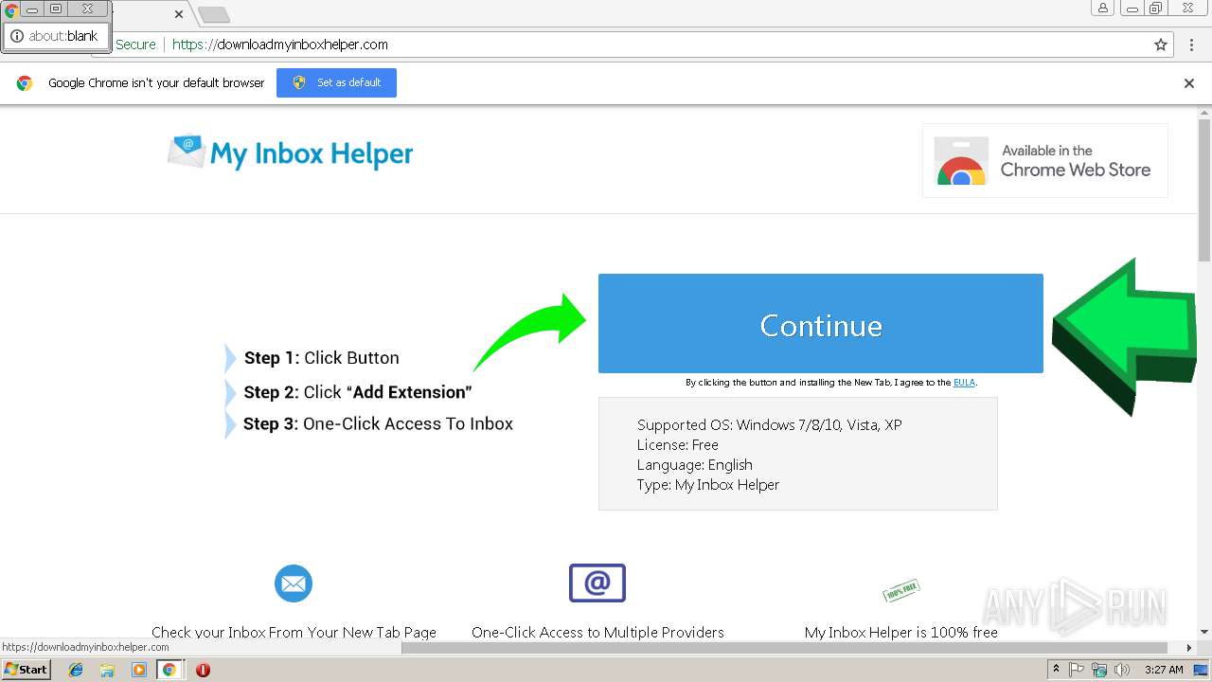Click the info icon in about:blank popup
Screen dimensions: 1212x682
(x=16, y=36)
